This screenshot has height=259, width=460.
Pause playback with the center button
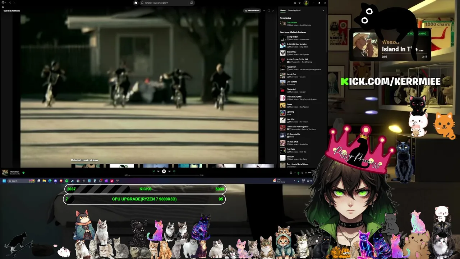tap(164, 171)
